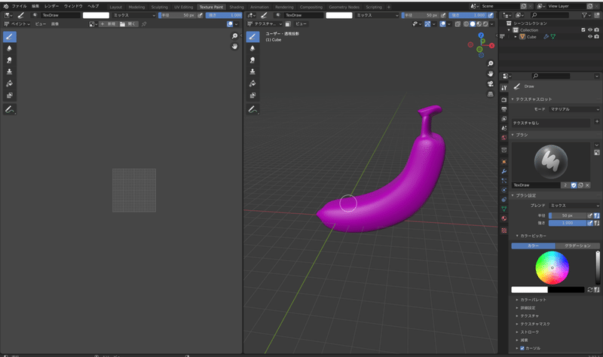Switch perspective/orthographic grid icon in viewport
Image resolution: width=603 pixels, height=357 pixels.
coord(491,93)
